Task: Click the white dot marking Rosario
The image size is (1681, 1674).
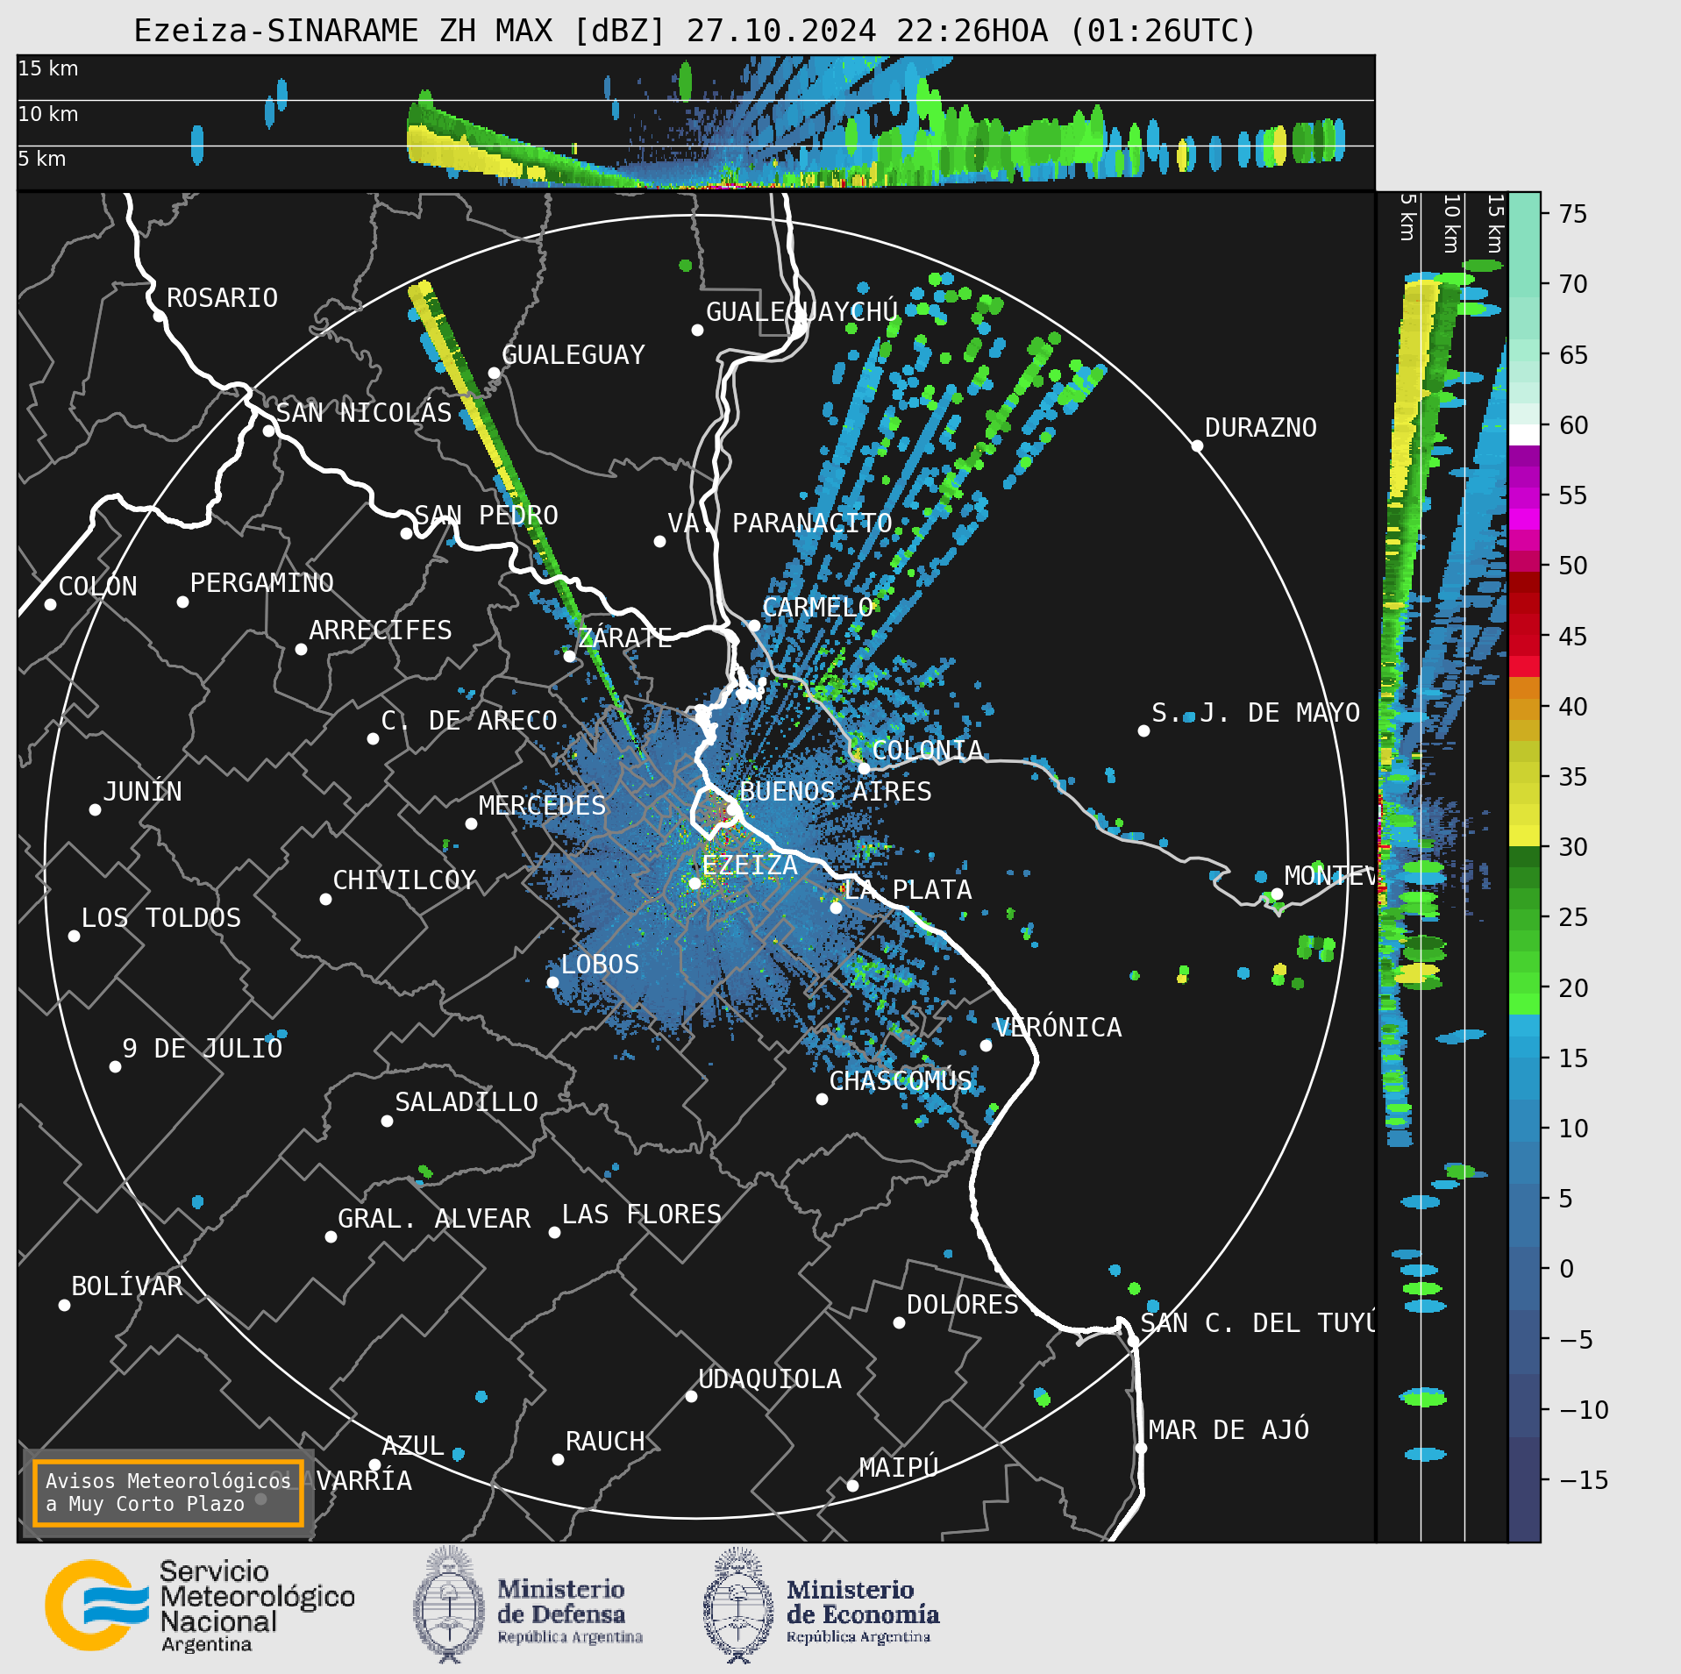Action: point(159,317)
